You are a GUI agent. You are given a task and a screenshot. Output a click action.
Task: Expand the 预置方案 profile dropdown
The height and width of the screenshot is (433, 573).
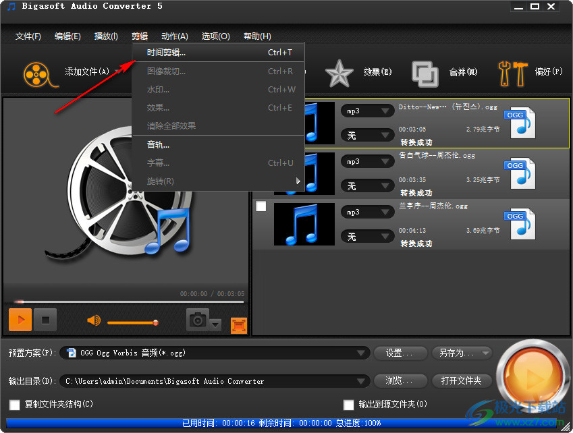(x=361, y=353)
